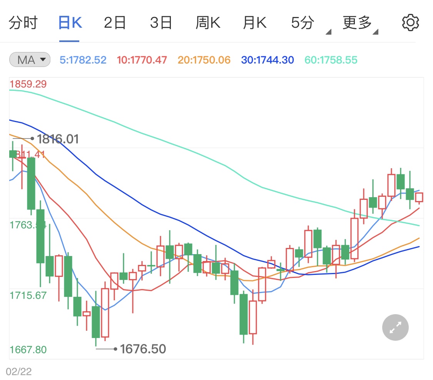Viewport: 433px width, 380px height.
Task: Click the MA10 value 10:1770.47
Action: [x=142, y=60]
